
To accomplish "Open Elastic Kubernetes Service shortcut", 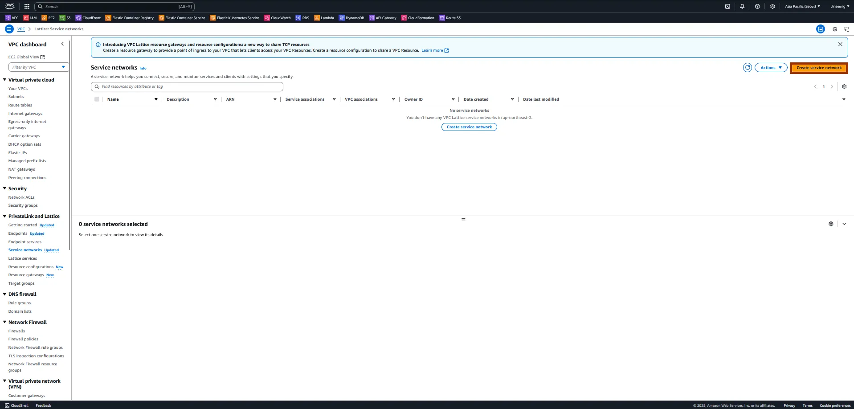I will click(x=235, y=18).
